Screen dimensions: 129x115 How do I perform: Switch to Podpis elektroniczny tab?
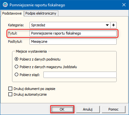coord(41,13)
